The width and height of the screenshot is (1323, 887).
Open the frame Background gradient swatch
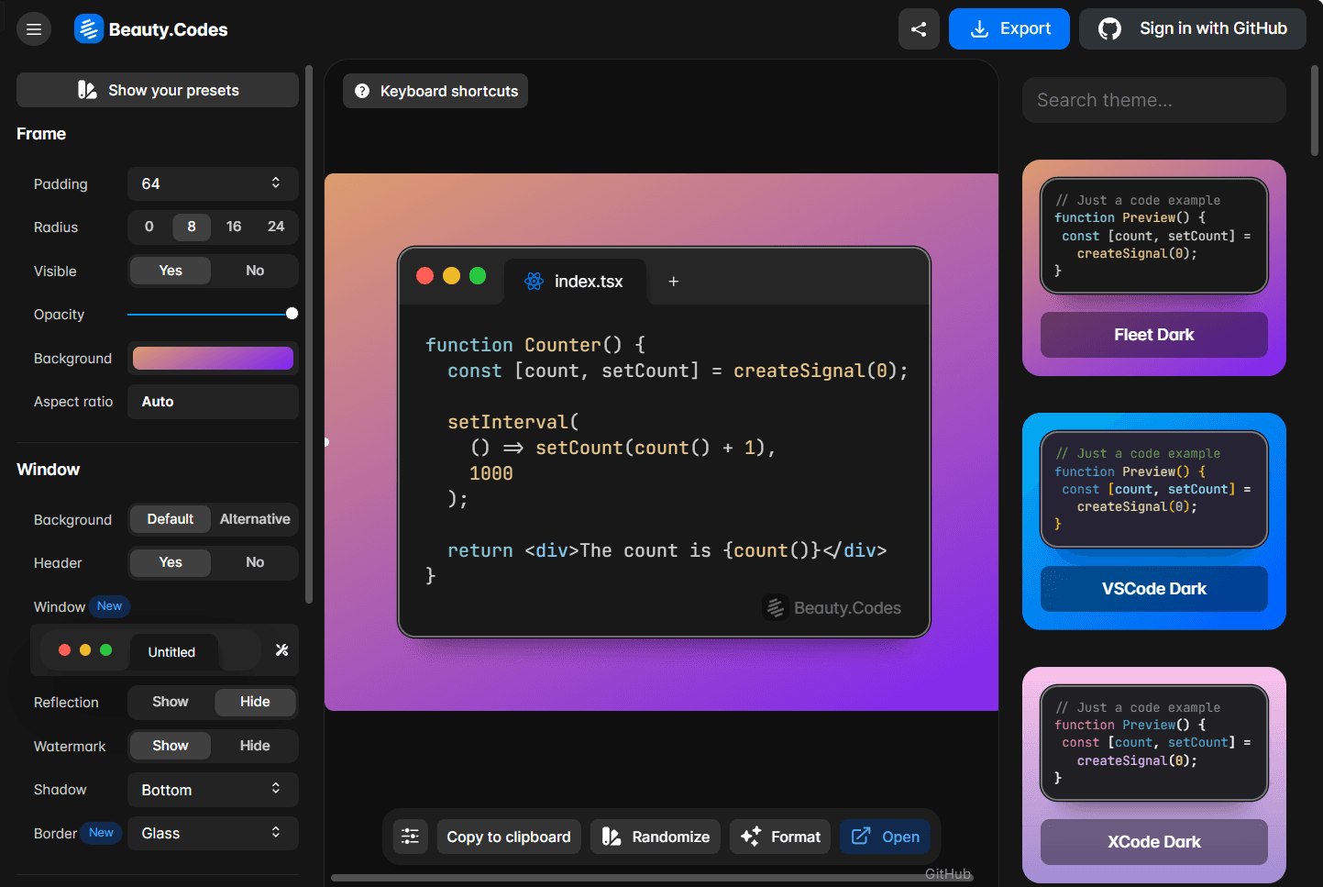[213, 358]
